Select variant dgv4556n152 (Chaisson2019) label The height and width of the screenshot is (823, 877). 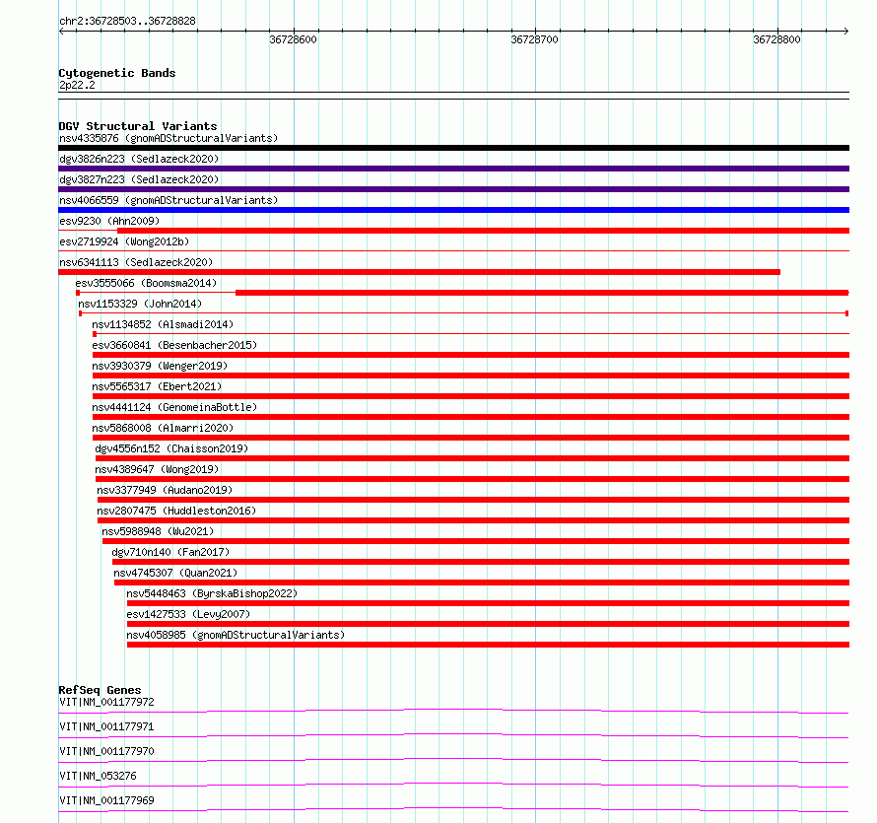coord(171,448)
